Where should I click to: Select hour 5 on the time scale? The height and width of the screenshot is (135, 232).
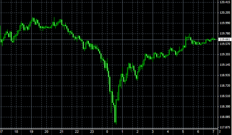pos(183,131)
